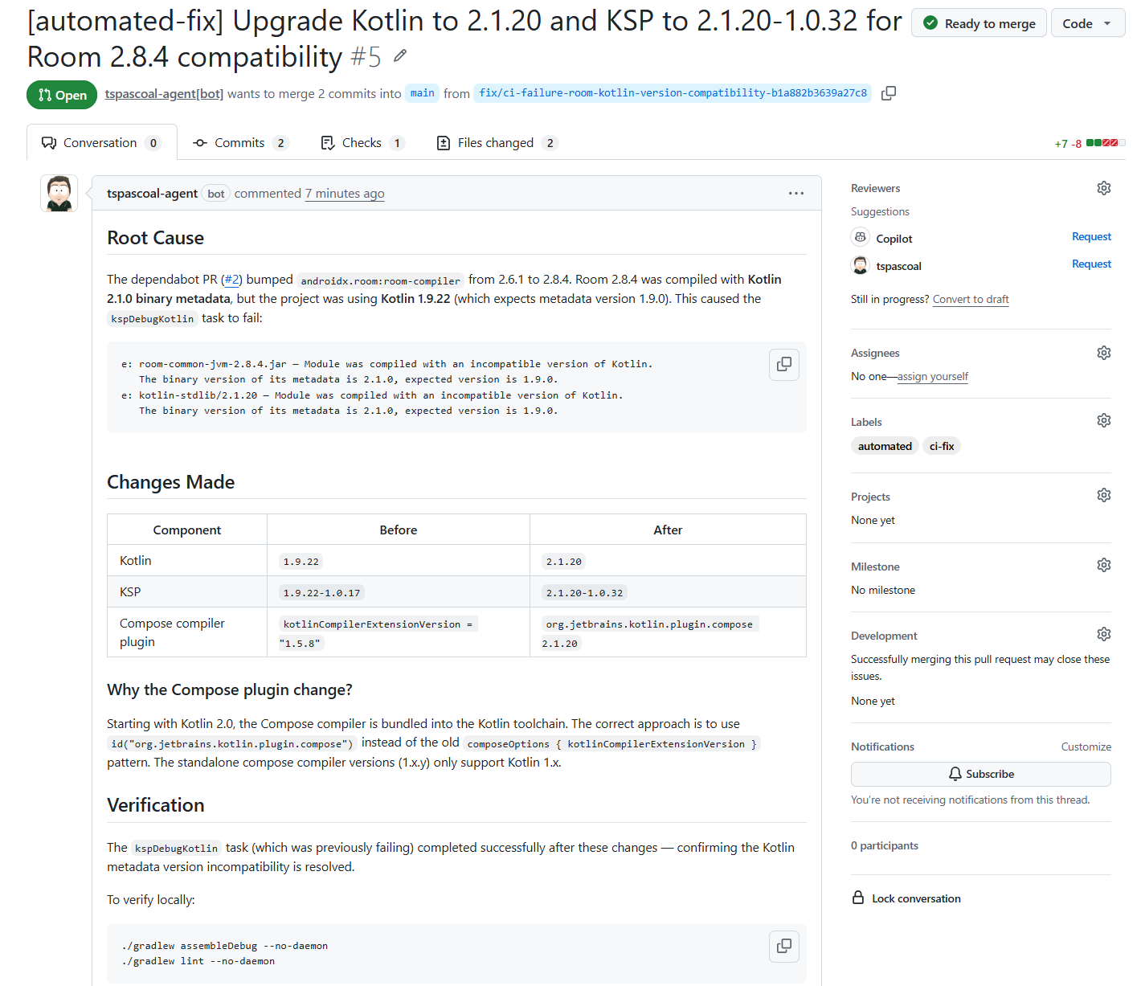The height and width of the screenshot is (986, 1141).
Task: Click the Convert to draft link
Action: pyautogui.click(x=970, y=299)
